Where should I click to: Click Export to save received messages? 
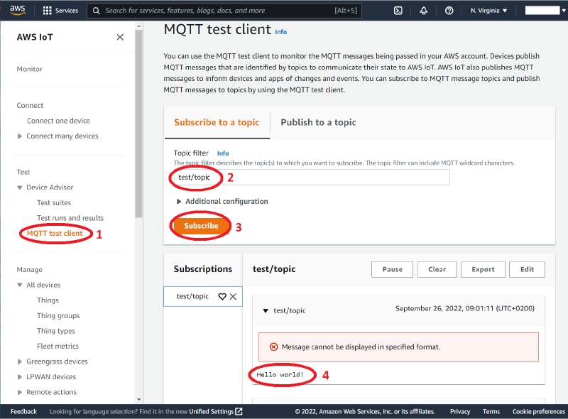click(483, 269)
